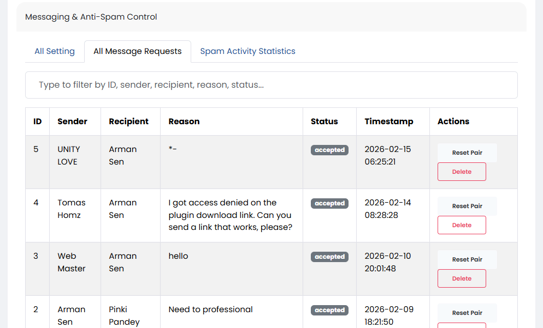Reset Pair for the Pinki Pandey request
Image resolution: width=543 pixels, height=328 pixels.
[467, 313]
